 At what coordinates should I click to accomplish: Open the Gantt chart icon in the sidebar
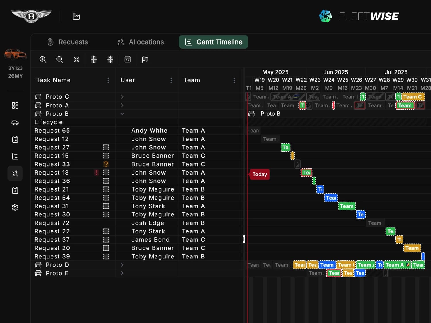(x=15, y=156)
